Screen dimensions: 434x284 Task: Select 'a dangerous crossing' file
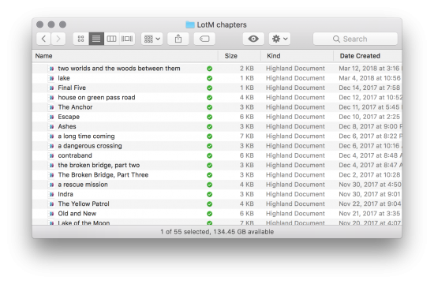(217, 146)
